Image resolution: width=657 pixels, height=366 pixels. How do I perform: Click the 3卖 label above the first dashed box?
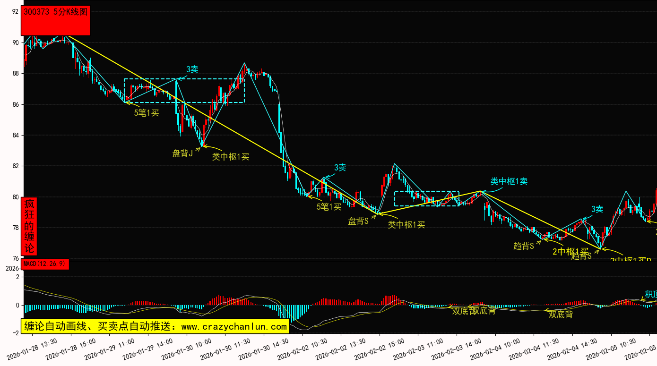point(192,69)
